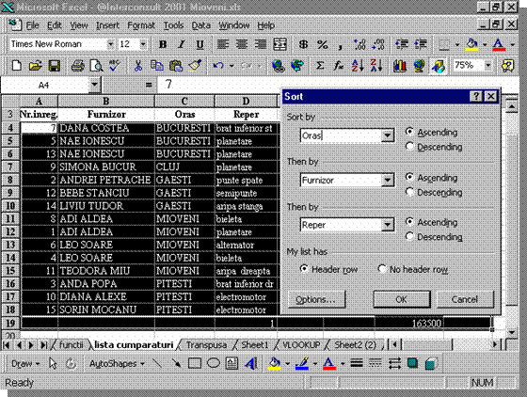Click the Currency Style dollar icon
Screen dimensions: 527x397
(303, 44)
